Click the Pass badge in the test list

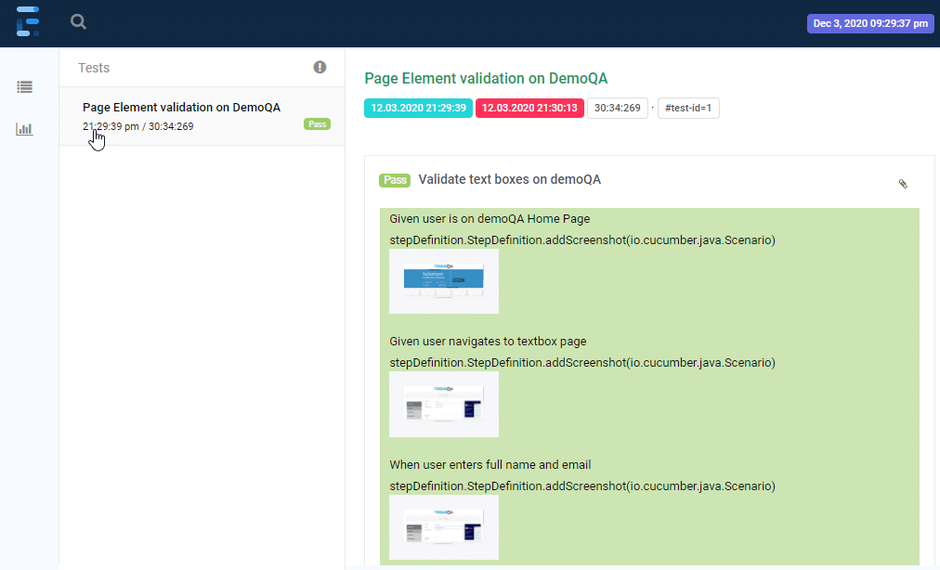tap(317, 123)
